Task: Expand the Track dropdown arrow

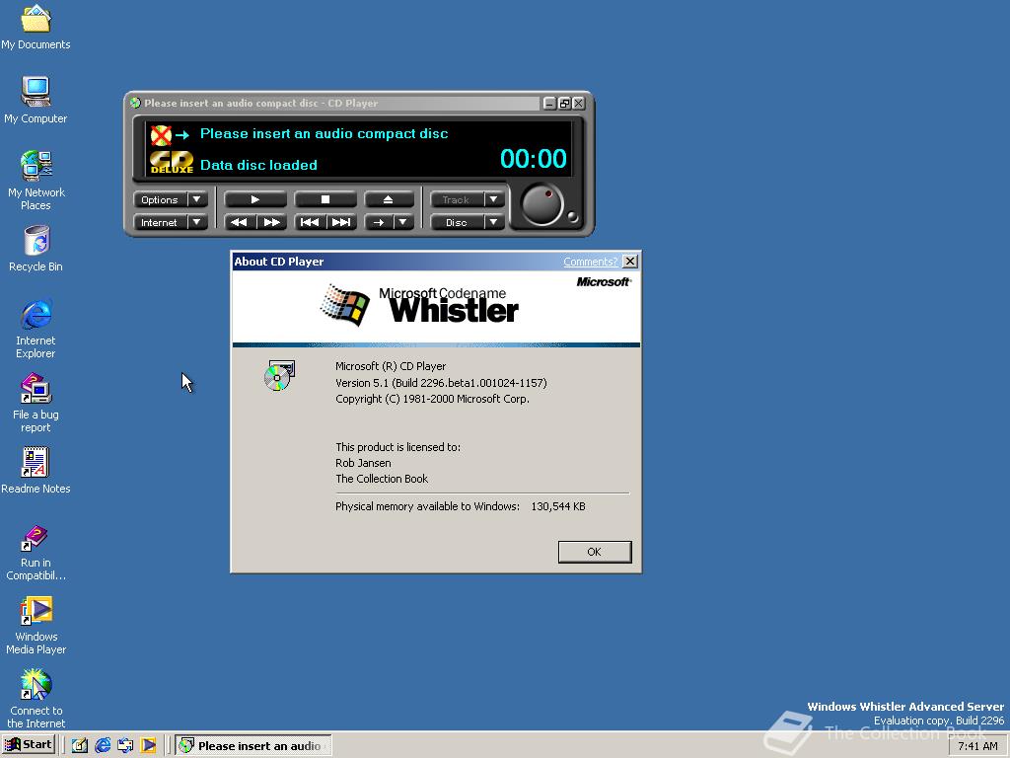Action: [x=493, y=199]
